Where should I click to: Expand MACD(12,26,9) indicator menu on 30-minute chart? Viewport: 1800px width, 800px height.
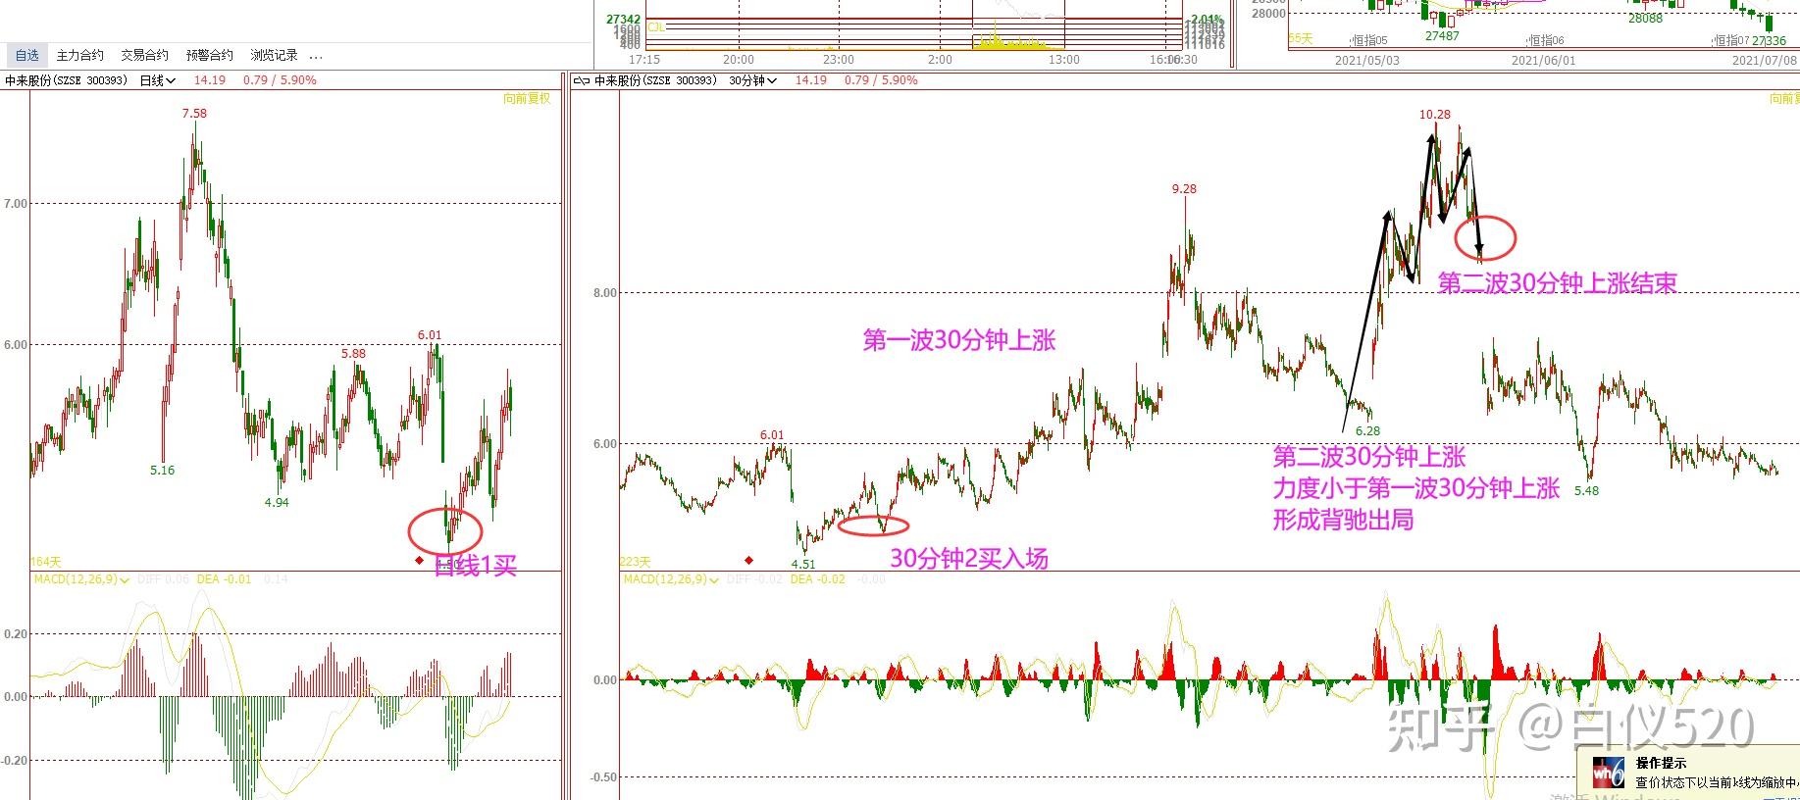point(672,579)
